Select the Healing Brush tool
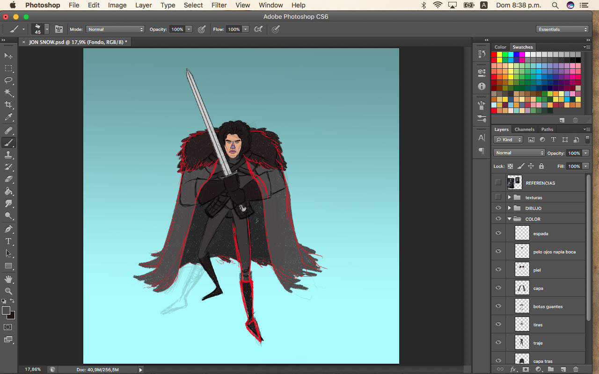Image resolution: width=599 pixels, height=374 pixels. (8, 130)
